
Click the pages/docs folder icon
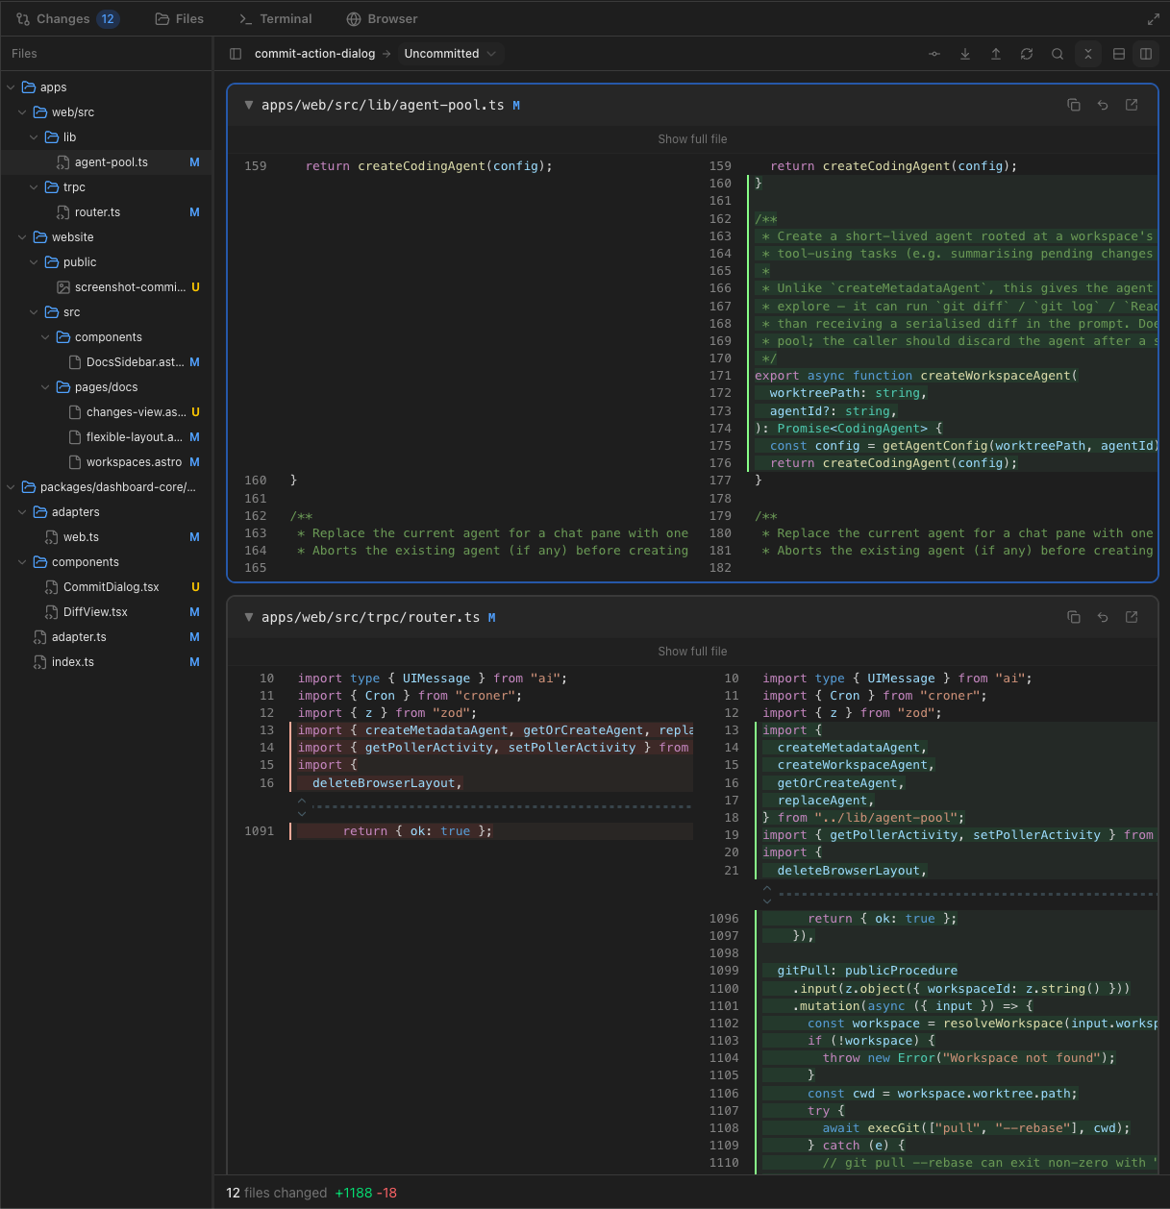[63, 387]
